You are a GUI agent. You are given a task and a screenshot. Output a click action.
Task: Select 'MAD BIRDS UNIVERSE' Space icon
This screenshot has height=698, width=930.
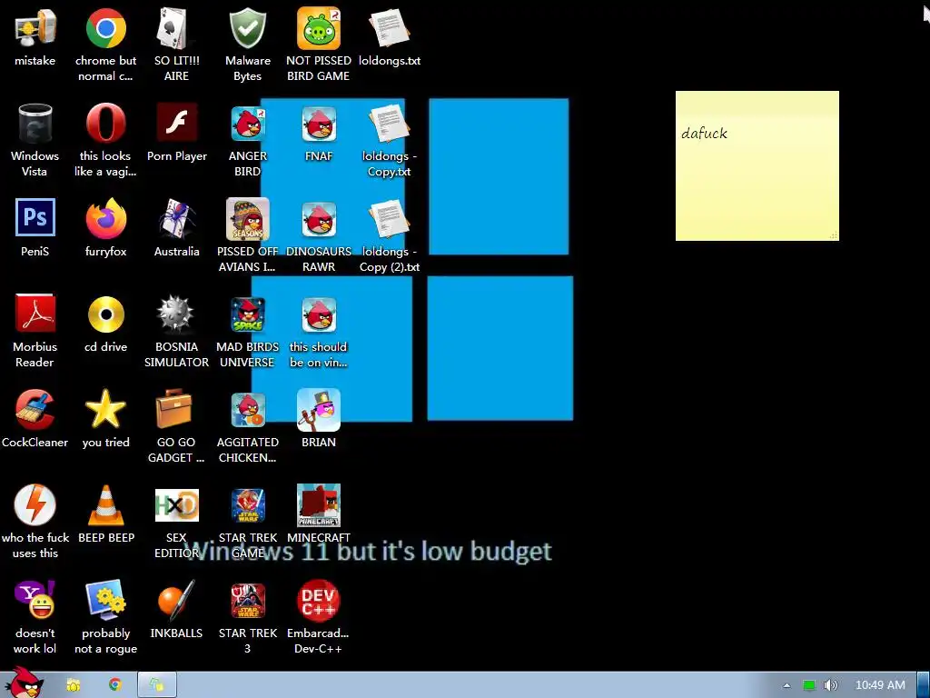(x=247, y=314)
